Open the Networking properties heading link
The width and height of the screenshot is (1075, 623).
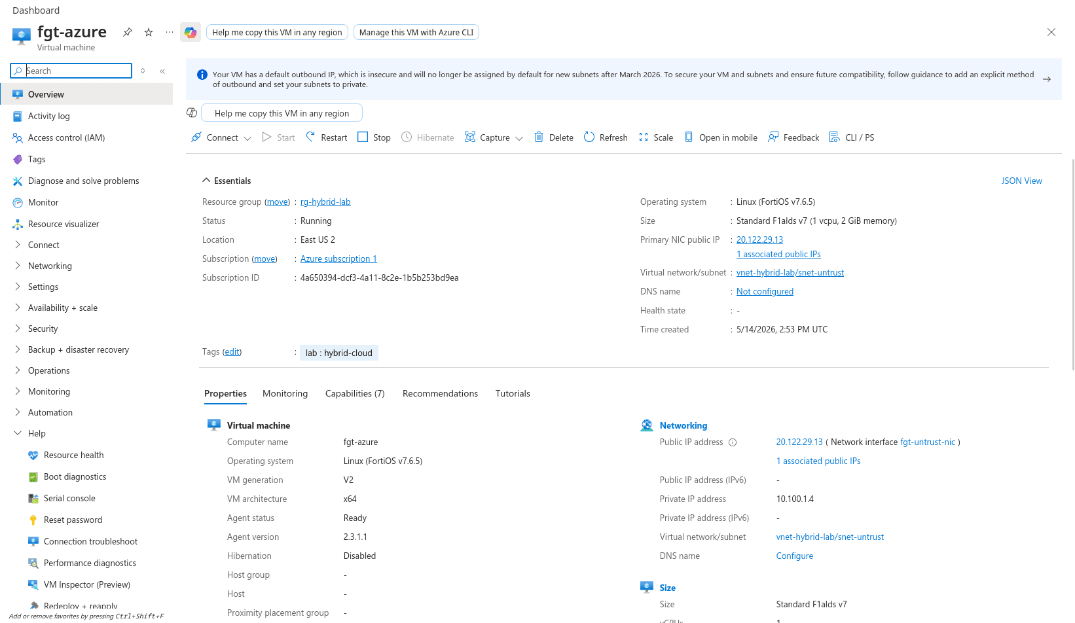pyautogui.click(x=683, y=425)
